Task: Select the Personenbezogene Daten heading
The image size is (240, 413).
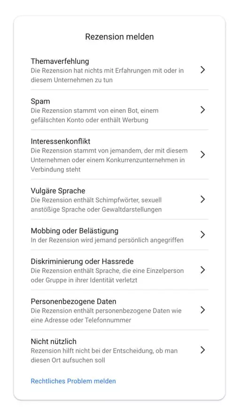Action: coord(74,301)
